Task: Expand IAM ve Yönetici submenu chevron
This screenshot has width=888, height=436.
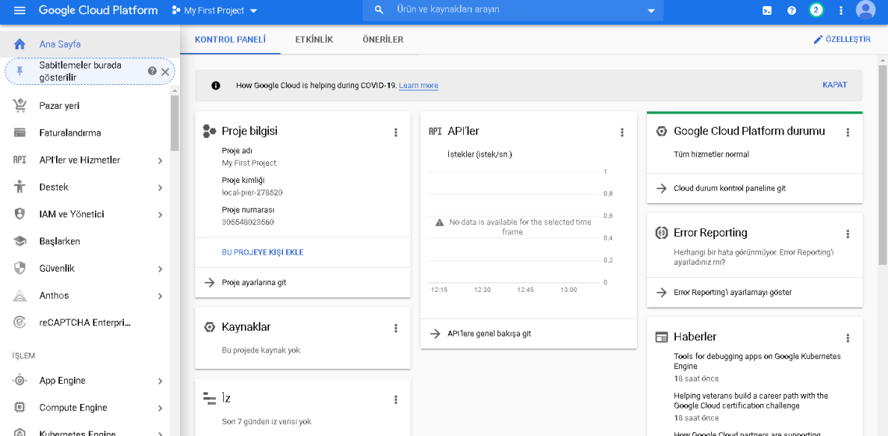Action: point(161,215)
